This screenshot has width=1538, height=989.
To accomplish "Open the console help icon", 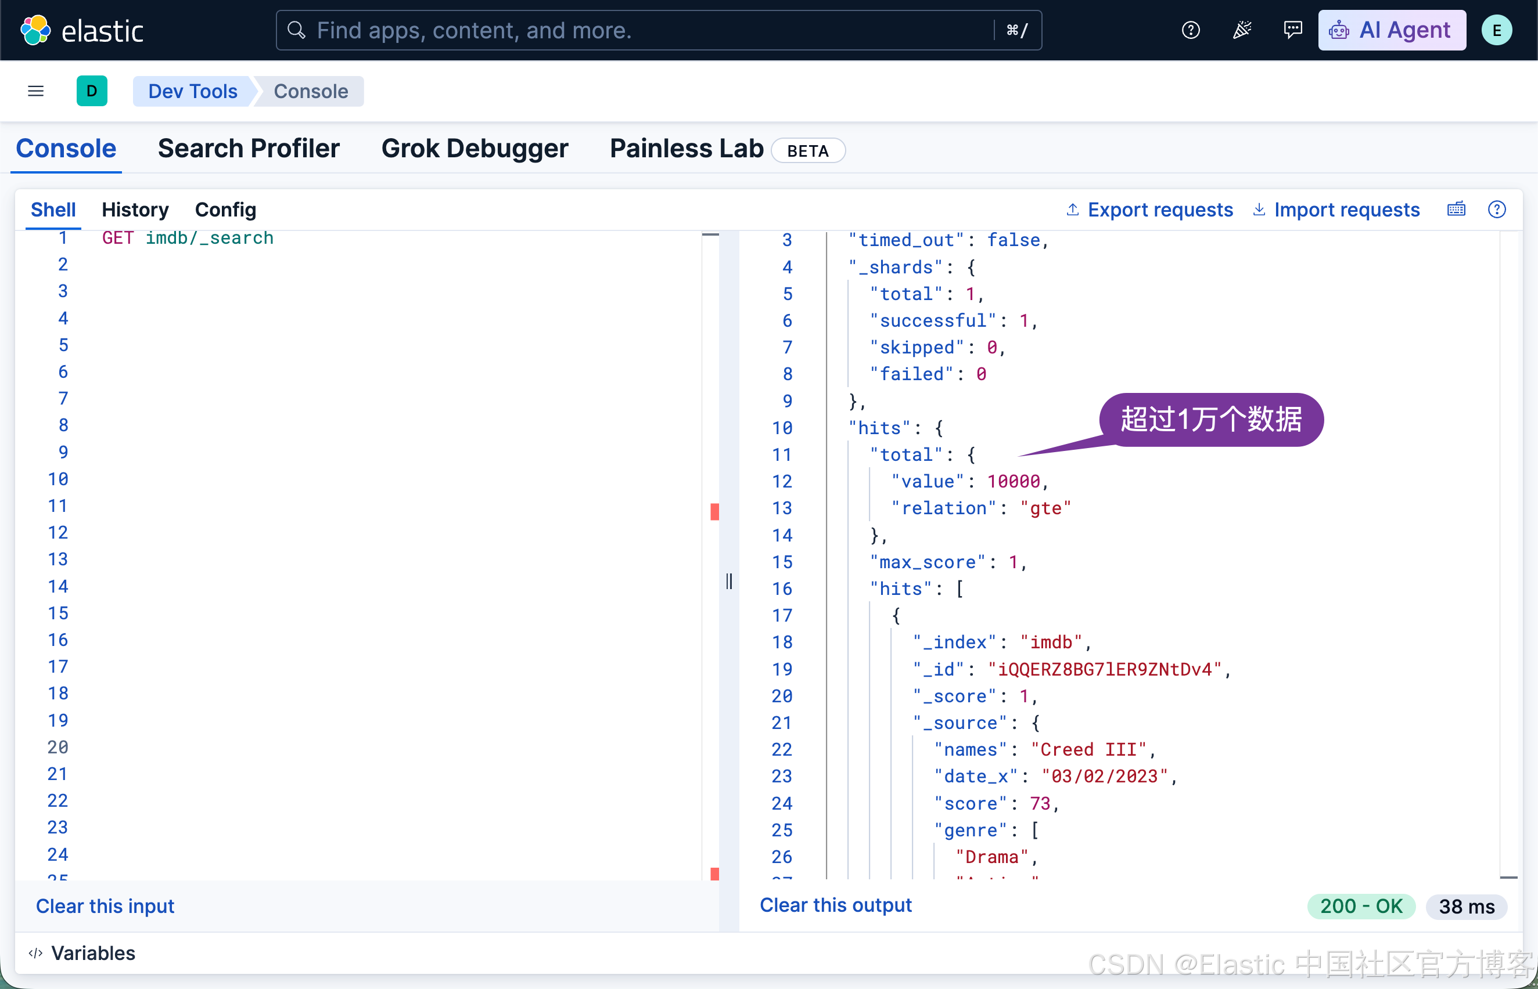I will coord(1497,210).
